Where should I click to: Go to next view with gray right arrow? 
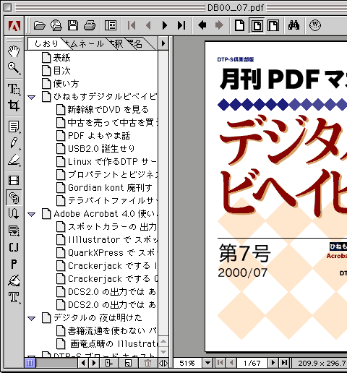219,25
